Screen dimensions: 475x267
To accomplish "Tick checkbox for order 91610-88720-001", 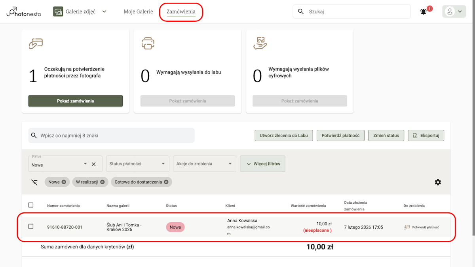I will pos(31,227).
